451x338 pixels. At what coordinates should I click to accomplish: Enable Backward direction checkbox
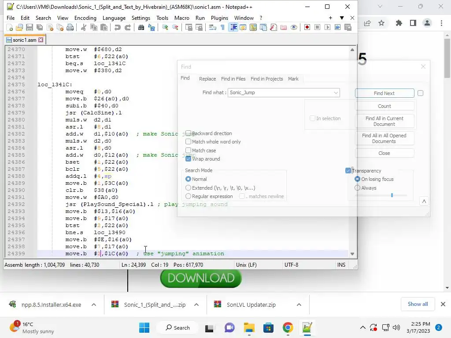[188, 133]
